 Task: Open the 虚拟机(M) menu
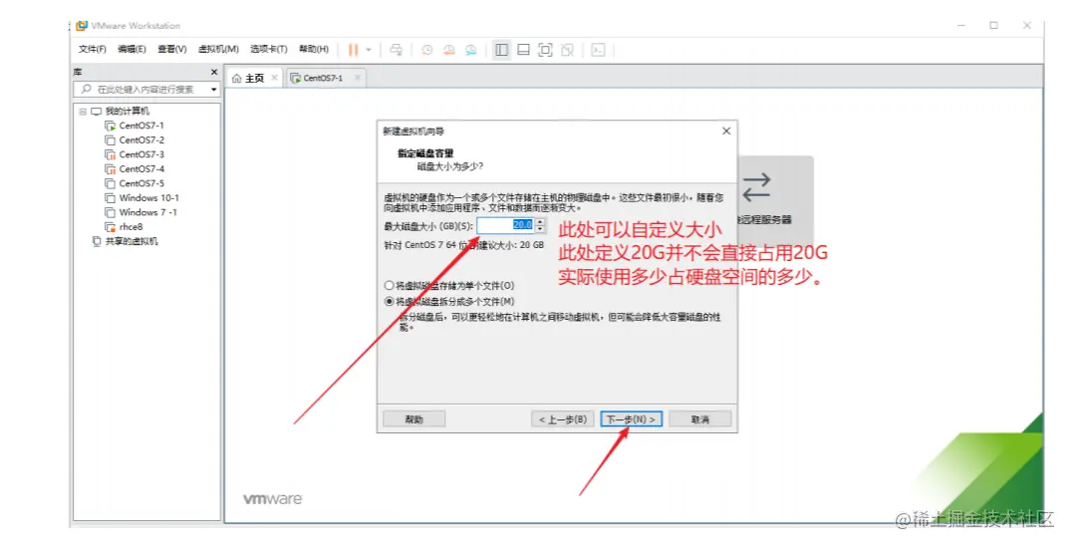pyautogui.click(x=218, y=49)
